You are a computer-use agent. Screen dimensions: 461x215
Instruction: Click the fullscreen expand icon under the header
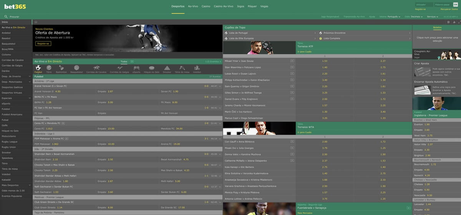pos(459,22)
